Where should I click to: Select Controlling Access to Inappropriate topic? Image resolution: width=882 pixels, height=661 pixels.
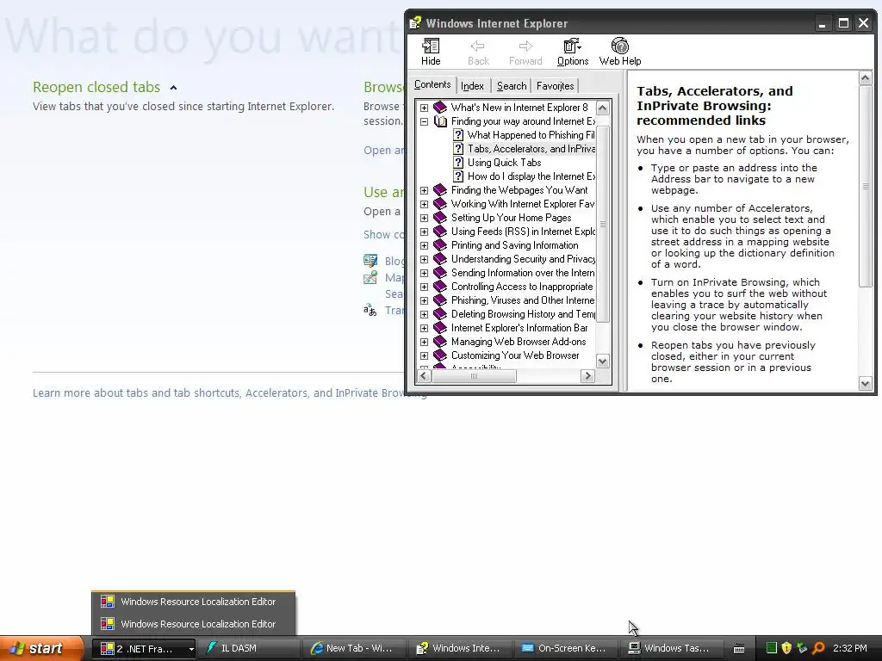coord(522,287)
